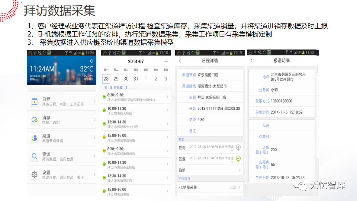Image resolution: width=357 pixels, height=201 pixels.
Task: Tap the 备注 notes field
Action: pos(210,131)
